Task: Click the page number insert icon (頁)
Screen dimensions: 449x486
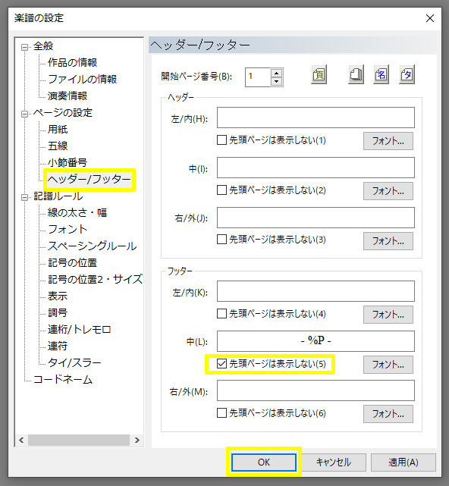Action: 319,75
